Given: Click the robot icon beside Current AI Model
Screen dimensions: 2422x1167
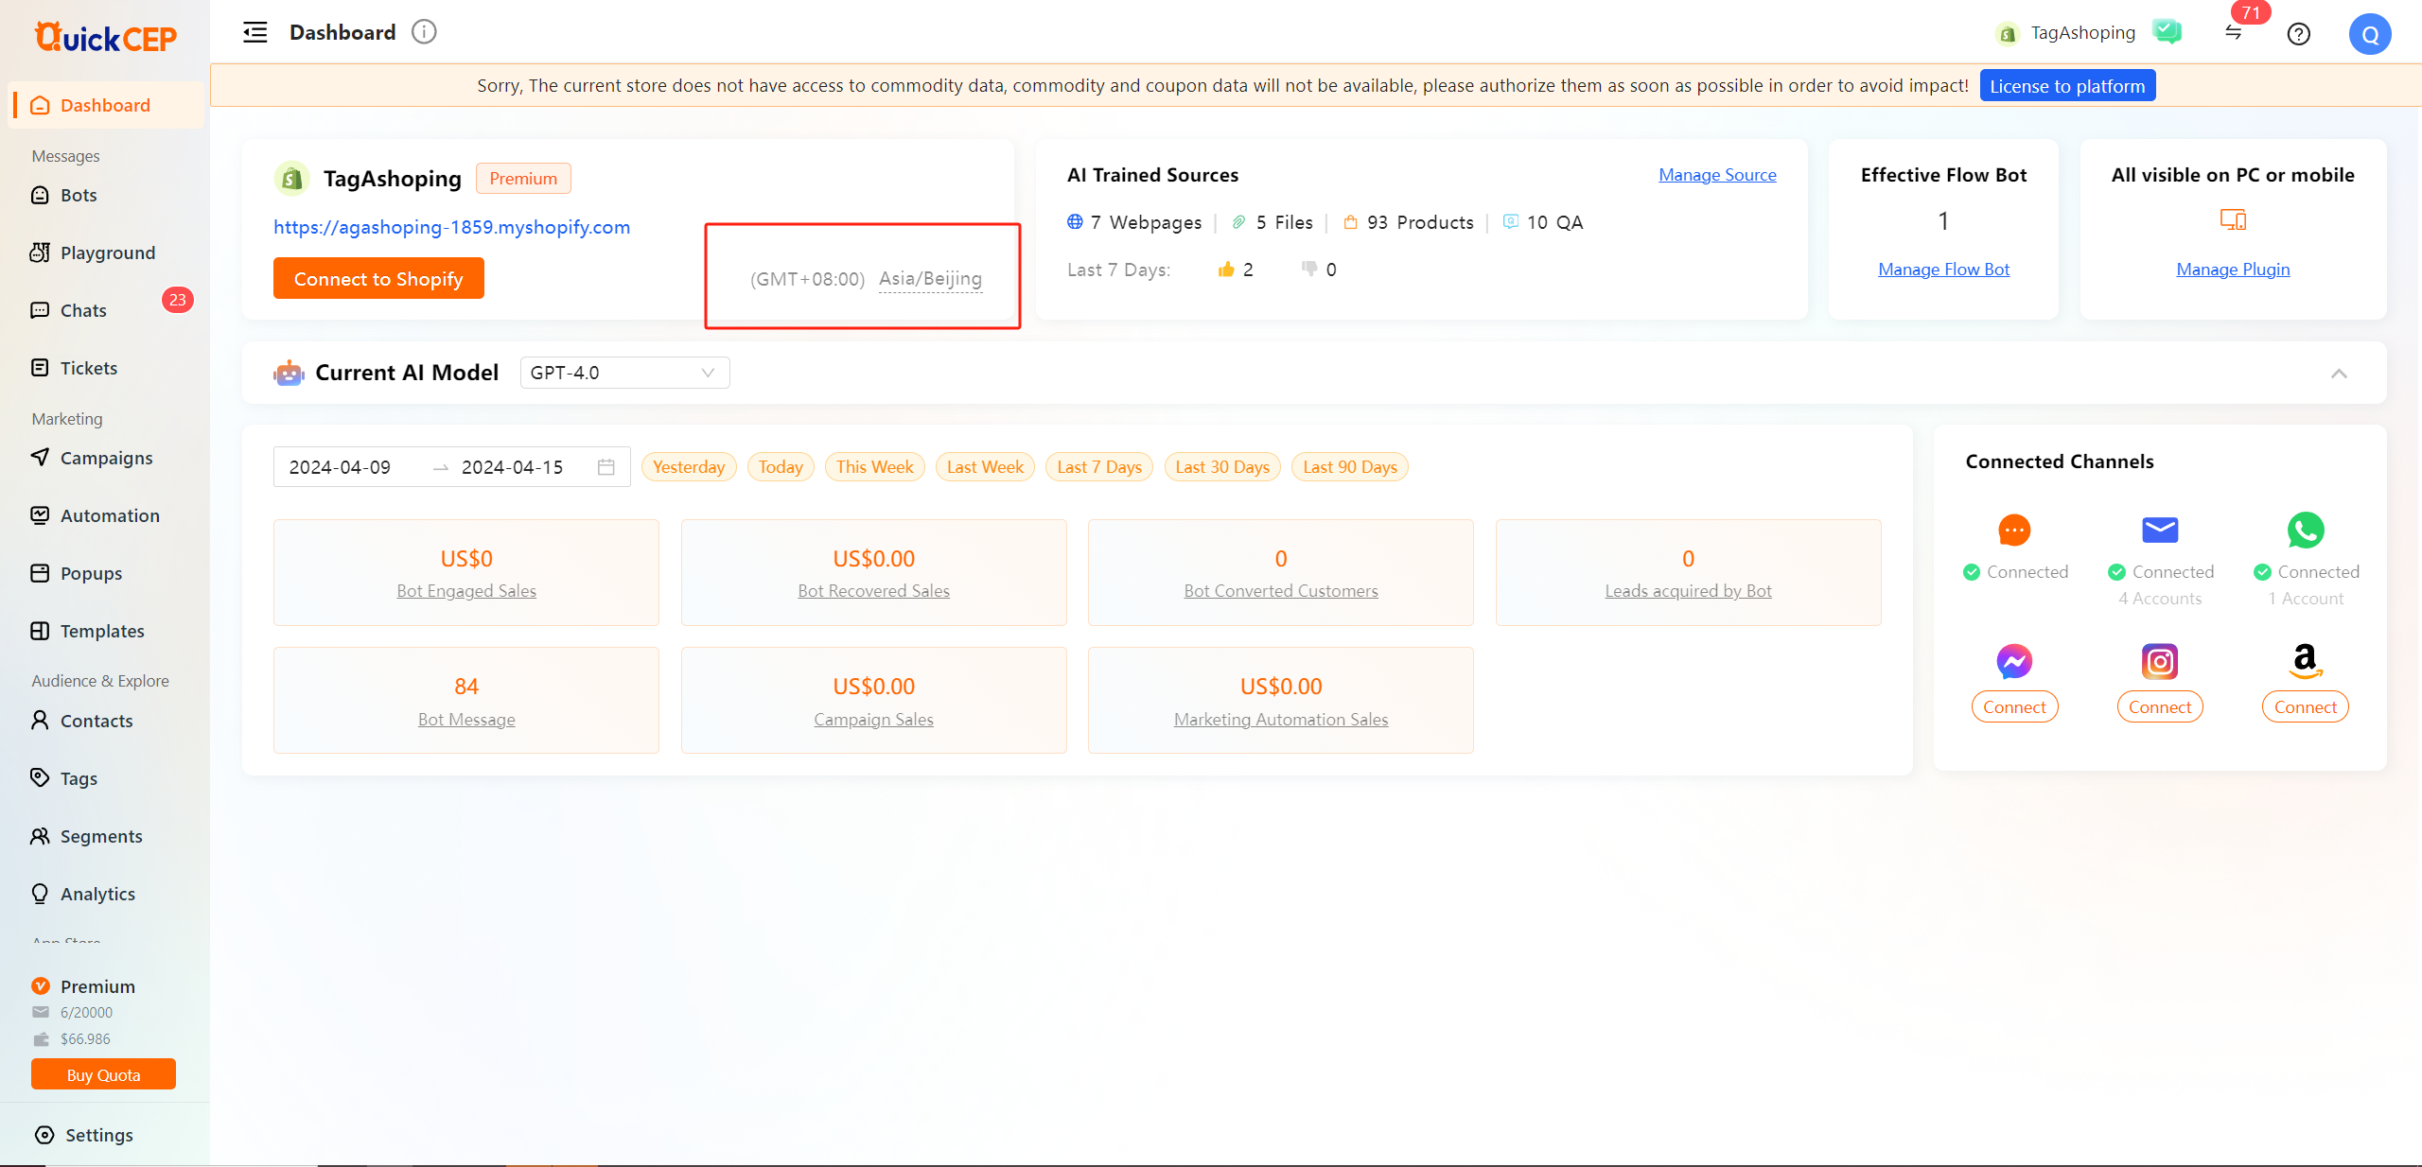Looking at the screenshot, I should pyautogui.click(x=289, y=373).
